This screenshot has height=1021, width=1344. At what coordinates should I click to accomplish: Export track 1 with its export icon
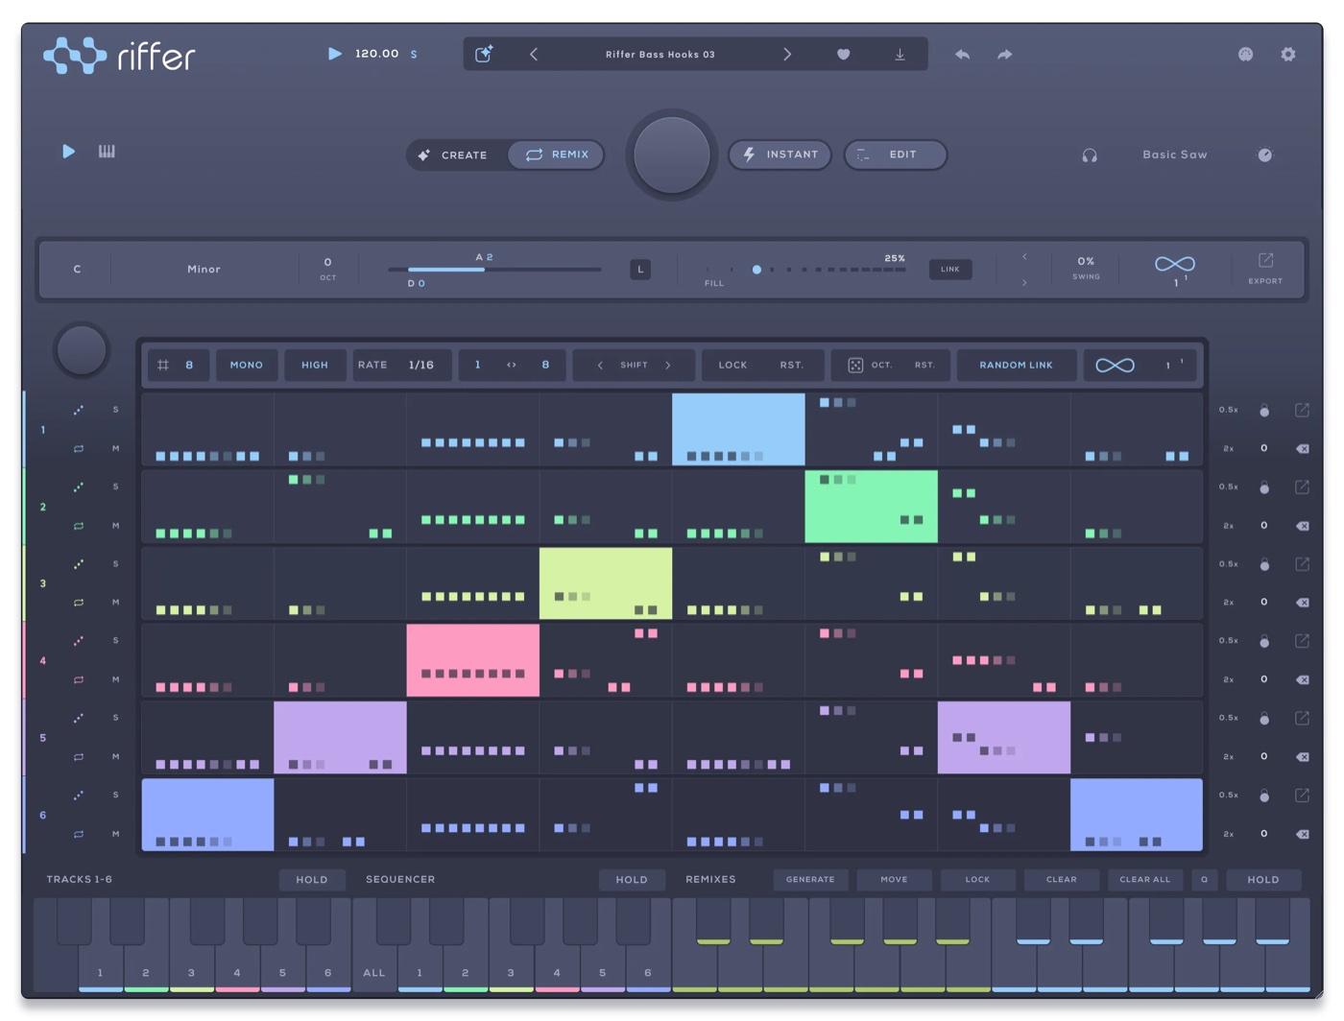(1302, 411)
